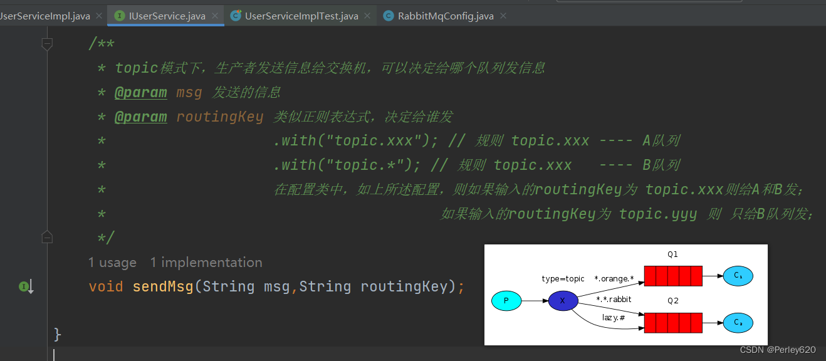Click the interface icon on IUserService.java tab

coord(119,16)
